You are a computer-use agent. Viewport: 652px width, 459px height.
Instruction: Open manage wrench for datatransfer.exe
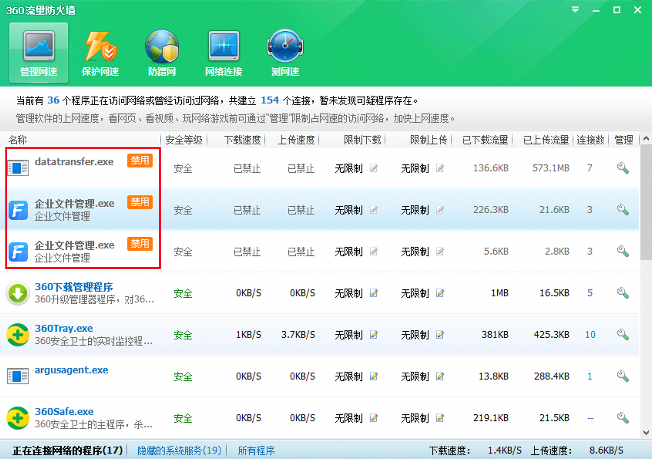point(623,168)
